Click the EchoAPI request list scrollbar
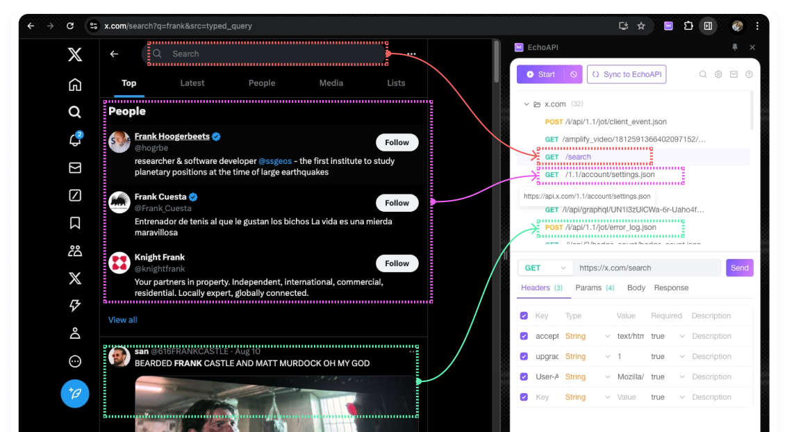 coord(752,110)
